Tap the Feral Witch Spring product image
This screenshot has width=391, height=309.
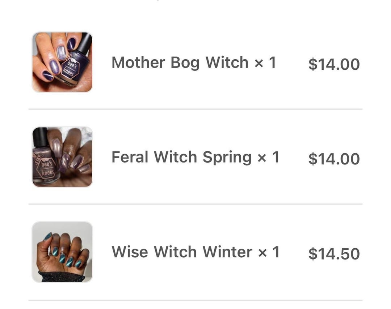tap(62, 157)
